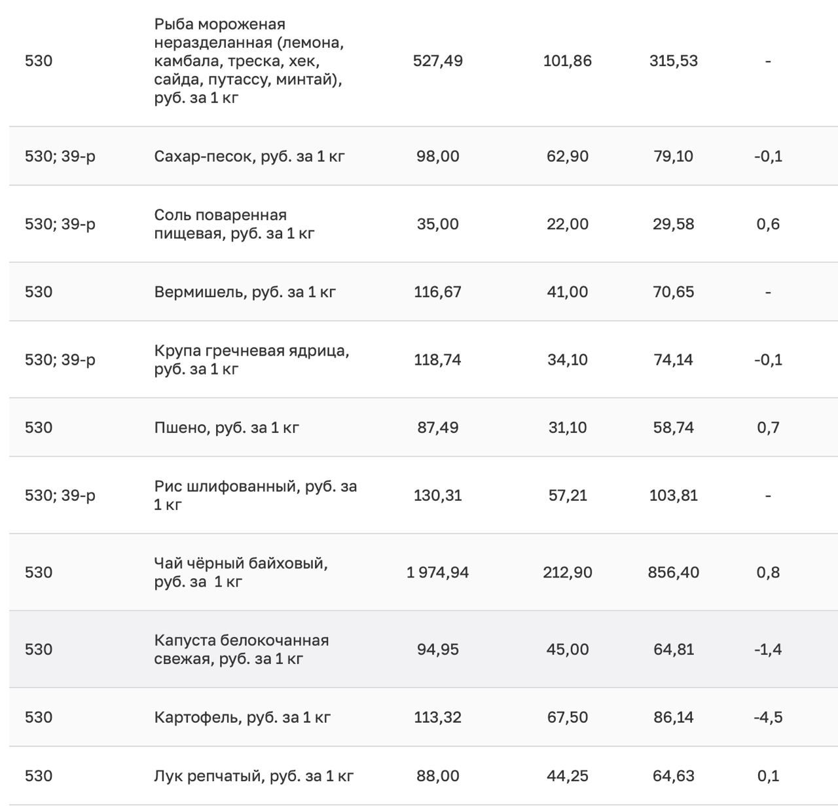Screen dimensions: 838x806
Task: Select the -1,4 value in cabbage row
Action: (x=768, y=649)
